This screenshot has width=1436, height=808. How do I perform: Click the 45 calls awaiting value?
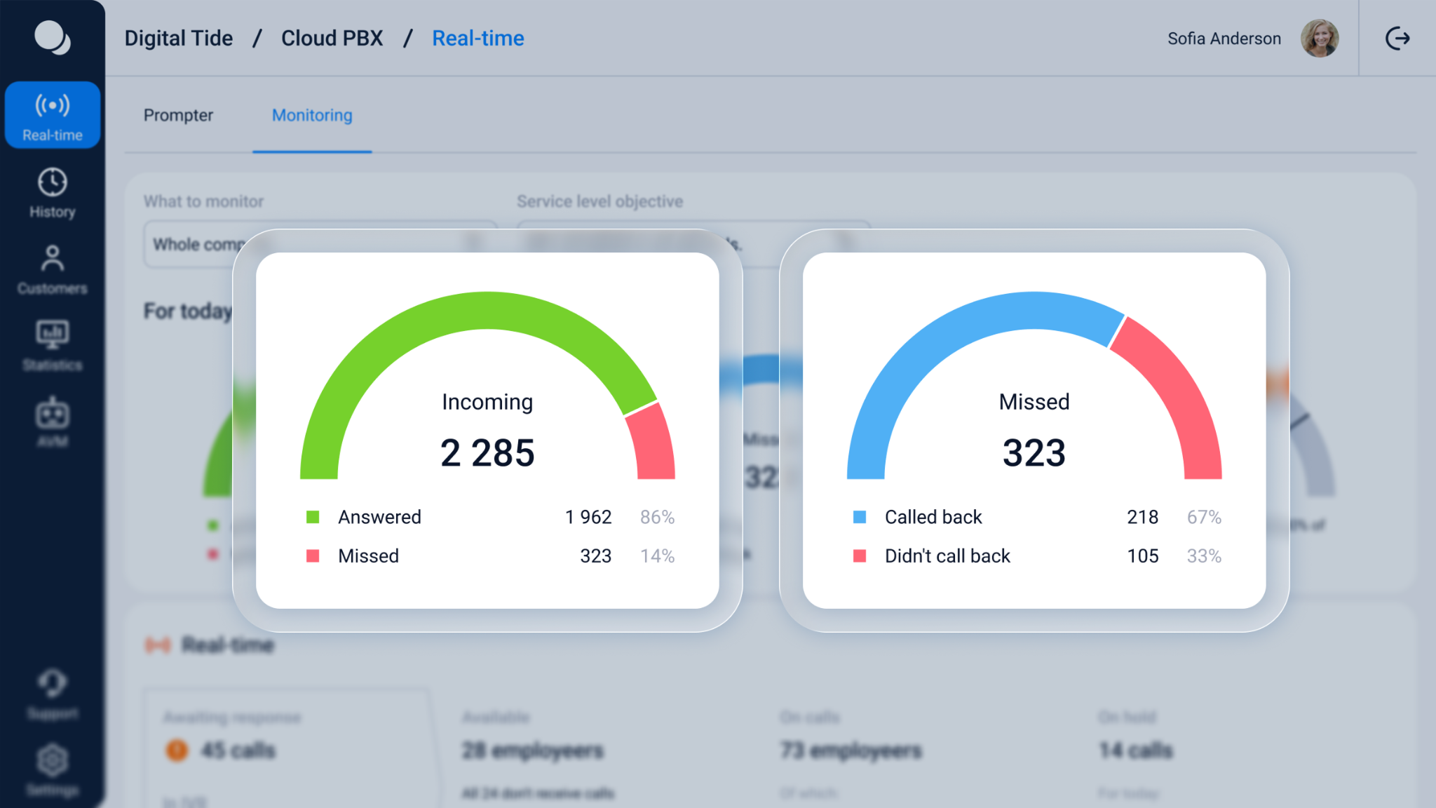tap(238, 750)
